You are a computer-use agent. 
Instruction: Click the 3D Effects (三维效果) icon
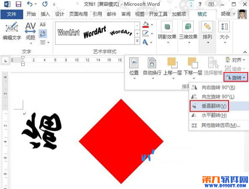click(x=188, y=26)
